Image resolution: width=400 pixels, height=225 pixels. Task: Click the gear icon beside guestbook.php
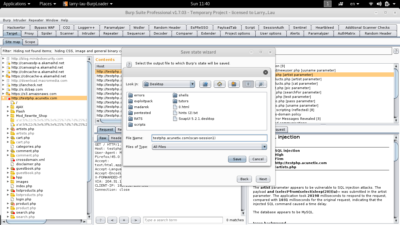[x=13, y=168]
